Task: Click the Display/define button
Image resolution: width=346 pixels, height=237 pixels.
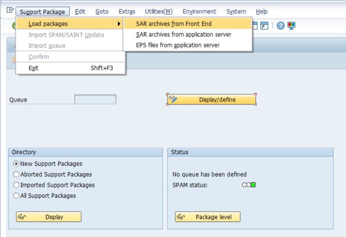Action: [212, 99]
